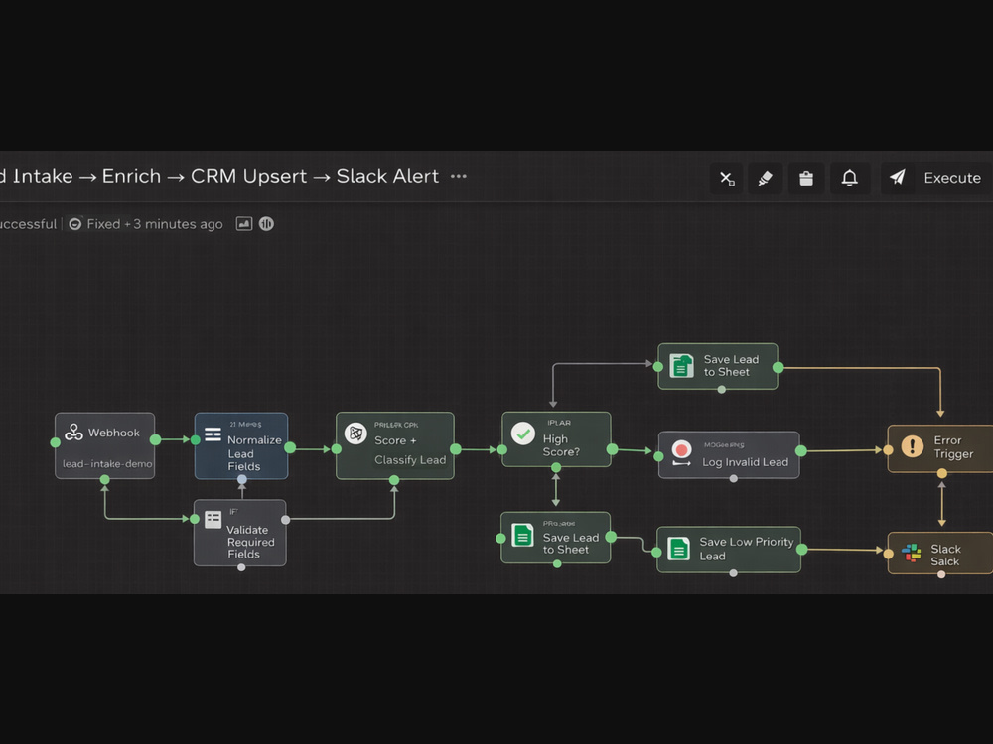
Task: Click the paper plane icon beside Execute
Action: 897,178
